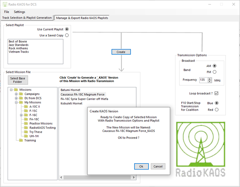
Task: Select the Vietnam Tracks playlist
Action: (19, 52)
